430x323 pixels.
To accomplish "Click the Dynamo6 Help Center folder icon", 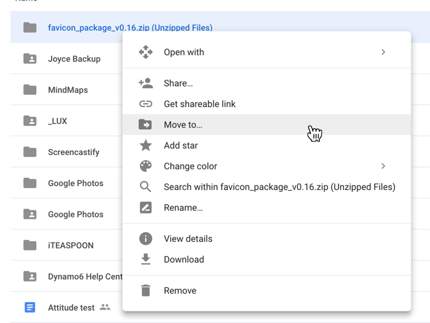I will click(30, 276).
